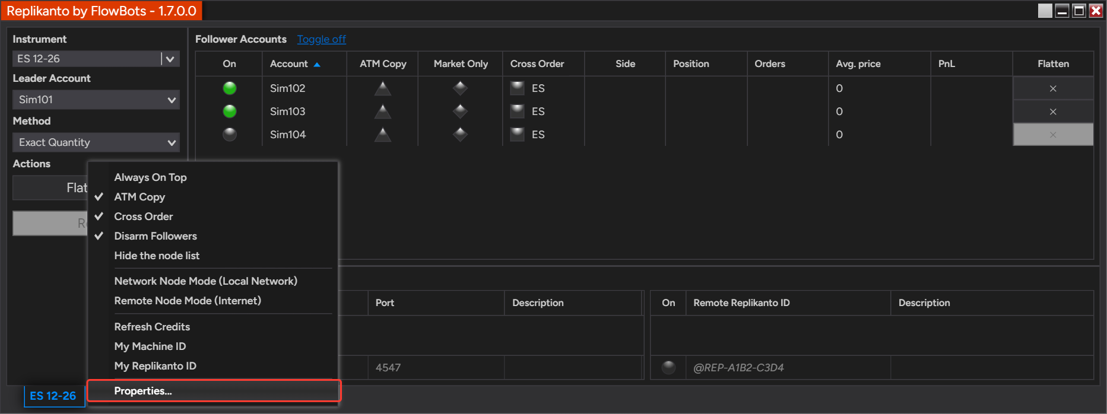Toggle On indicator for @REP-A1B2-C3D4
Viewport: 1107px width, 414px height.
click(x=668, y=368)
